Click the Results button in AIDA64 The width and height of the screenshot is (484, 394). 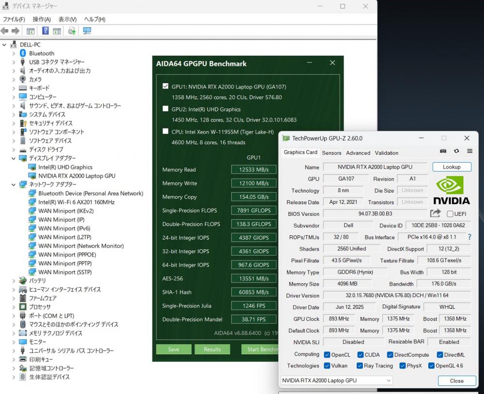pyautogui.click(x=212, y=349)
